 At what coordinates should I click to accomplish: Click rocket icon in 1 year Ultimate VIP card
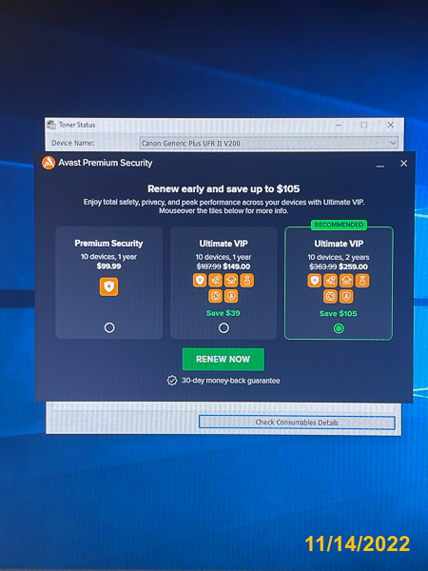pos(216,281)
